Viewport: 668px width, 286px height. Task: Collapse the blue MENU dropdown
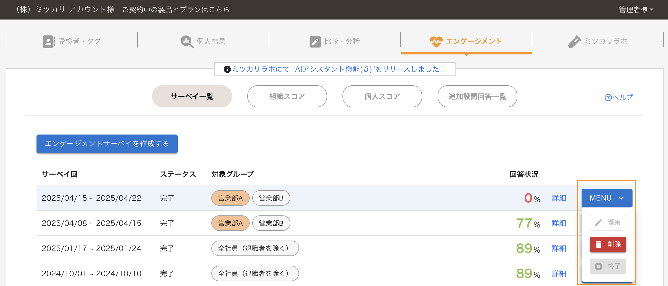[607, 198]
